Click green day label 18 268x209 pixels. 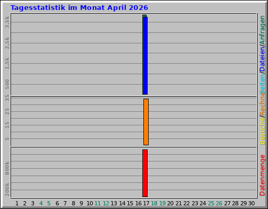click(154, 203)
